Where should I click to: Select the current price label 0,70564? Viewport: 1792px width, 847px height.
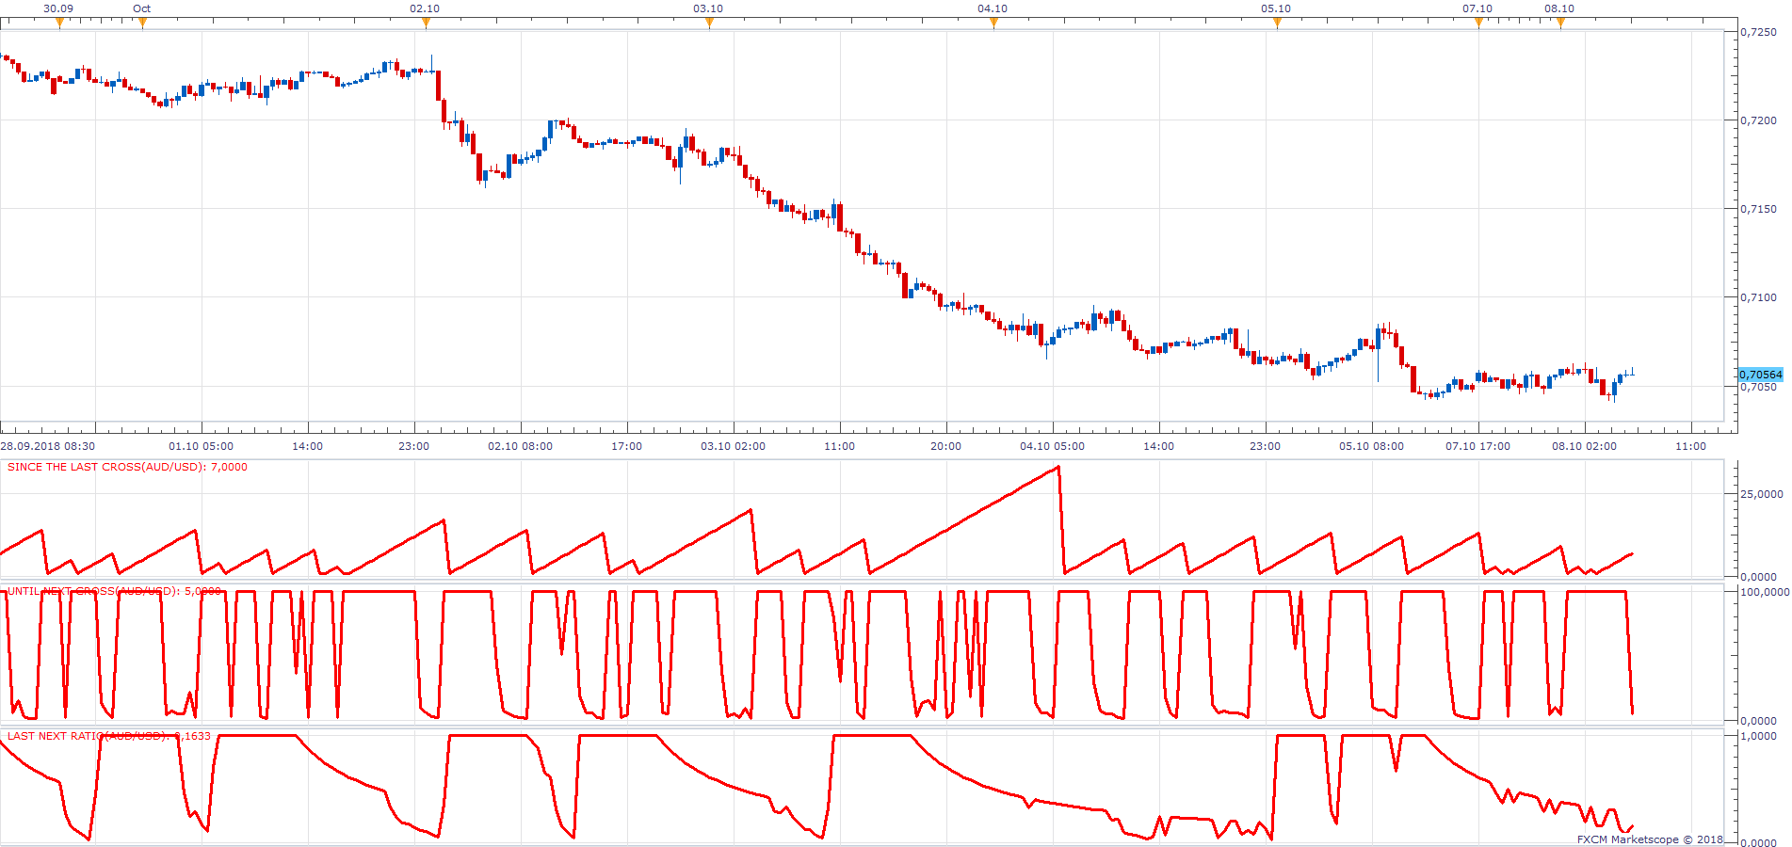(x=1760, y=375)
